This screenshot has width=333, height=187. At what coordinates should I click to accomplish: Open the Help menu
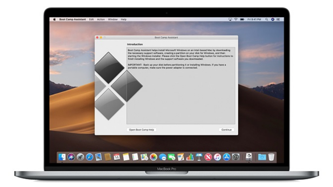point(124,19)
